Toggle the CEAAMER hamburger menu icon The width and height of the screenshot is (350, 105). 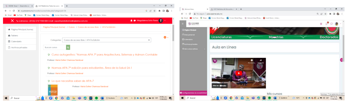183,24
